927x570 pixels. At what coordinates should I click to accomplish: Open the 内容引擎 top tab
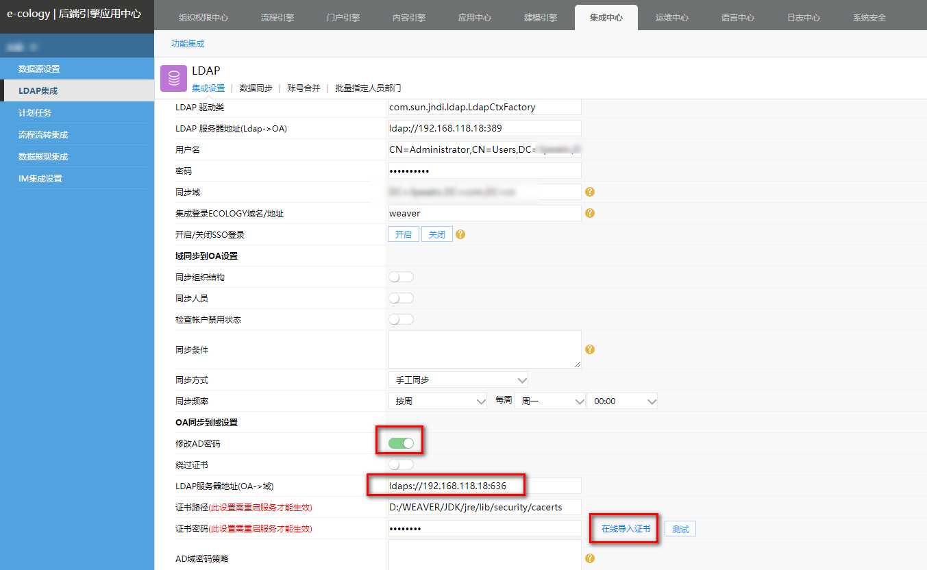[x=409, y=18]
